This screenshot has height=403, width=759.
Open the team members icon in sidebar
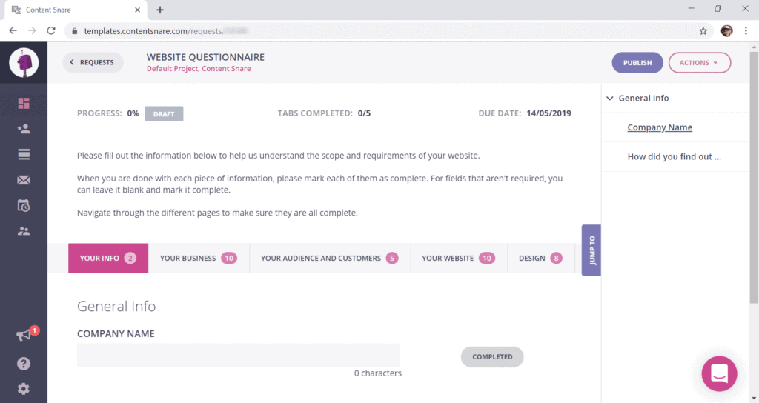(x=24, y=231)
